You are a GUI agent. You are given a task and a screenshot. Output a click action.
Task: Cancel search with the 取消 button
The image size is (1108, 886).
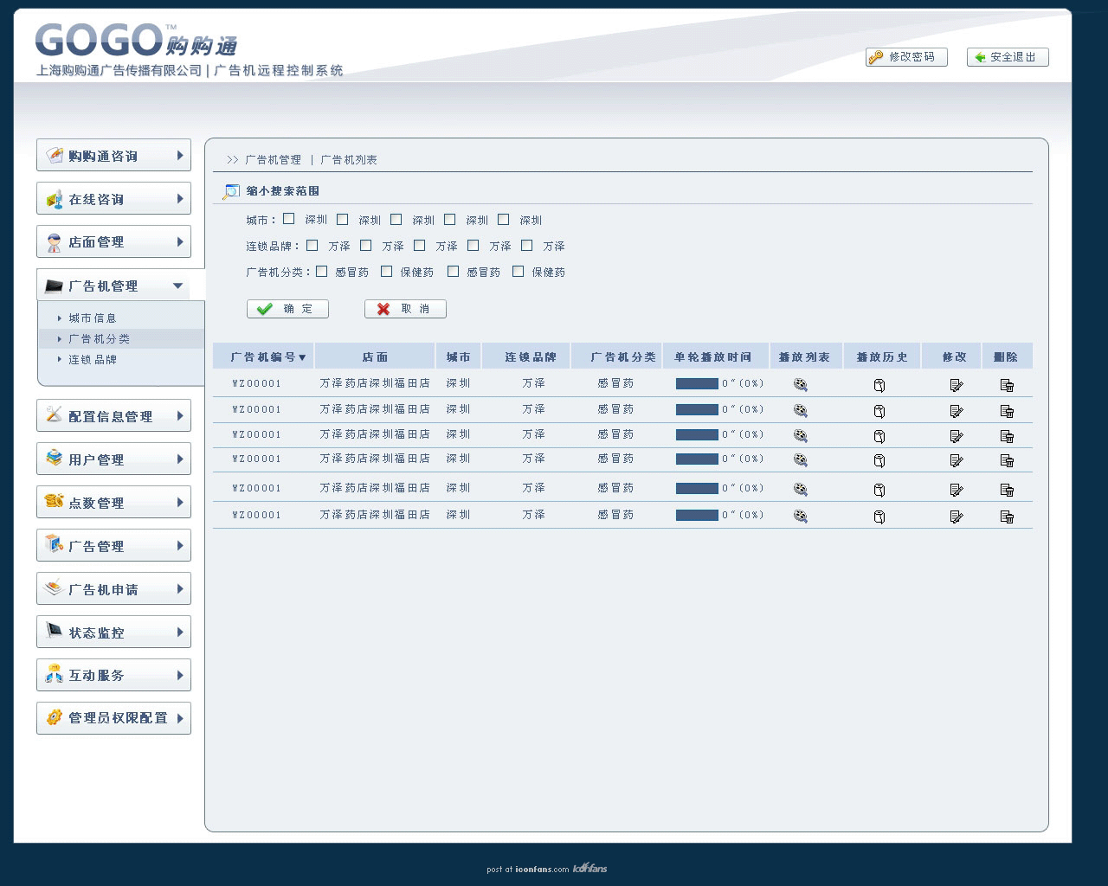[x=405, y=309]
